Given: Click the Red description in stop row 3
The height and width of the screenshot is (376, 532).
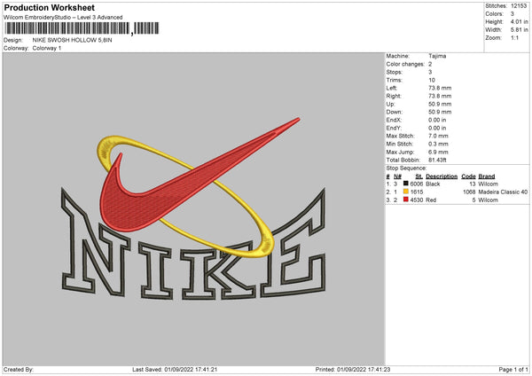Looking at the screenshot, I should (431, 200).
